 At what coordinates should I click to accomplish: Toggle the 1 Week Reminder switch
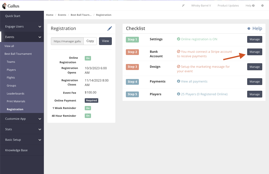coord(88,108)
